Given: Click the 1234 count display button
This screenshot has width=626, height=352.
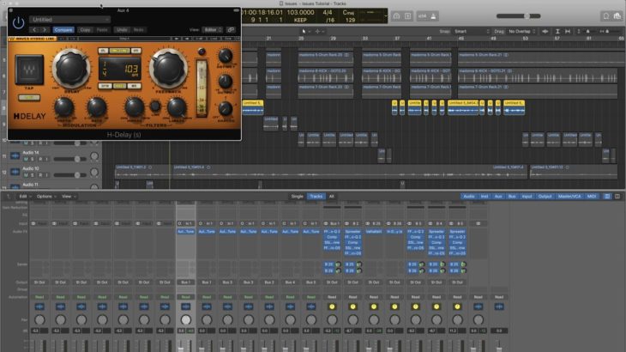Looking at the screenshot, I should pos(423,16).
